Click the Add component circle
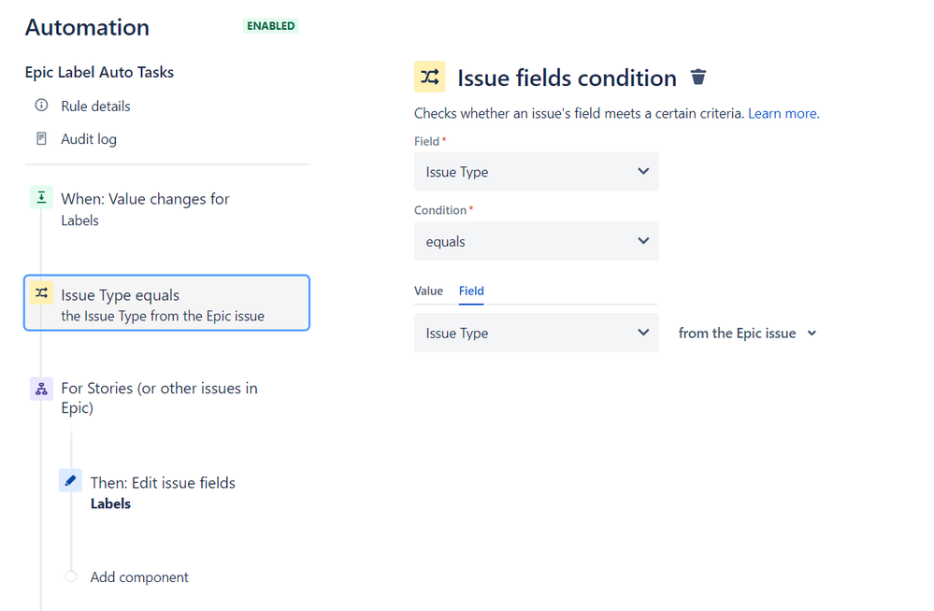934x611 pixels. [x=71, y=576]
